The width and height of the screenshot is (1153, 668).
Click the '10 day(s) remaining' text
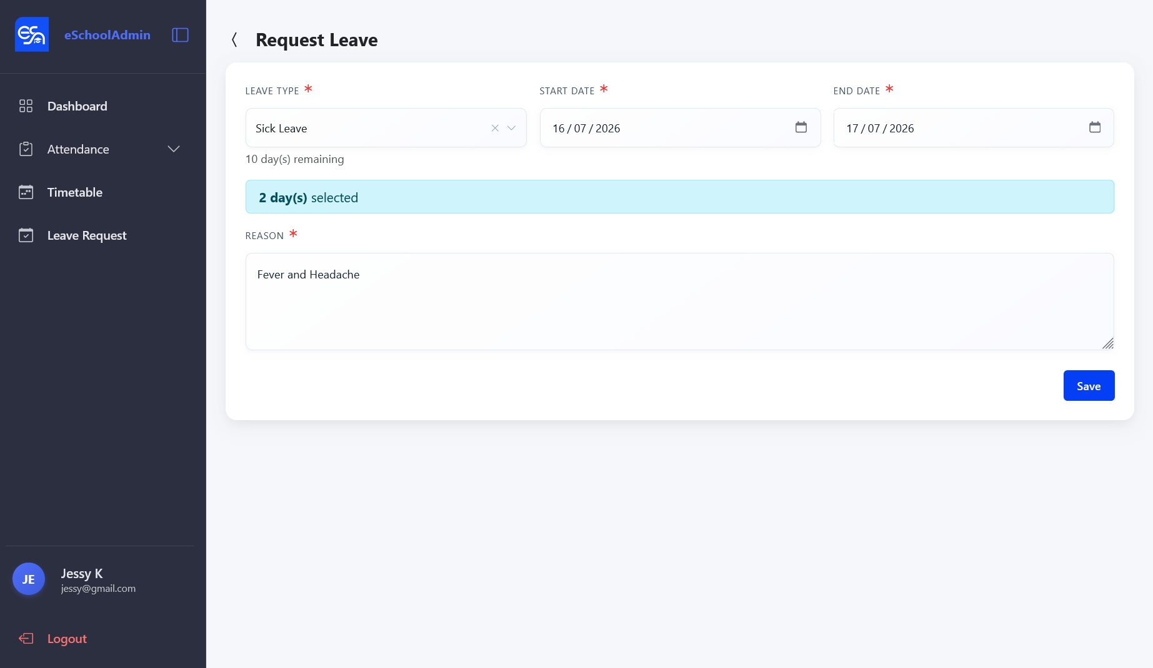(x=295, y=159)
